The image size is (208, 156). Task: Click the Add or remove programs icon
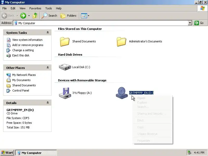tap(9, 45)
